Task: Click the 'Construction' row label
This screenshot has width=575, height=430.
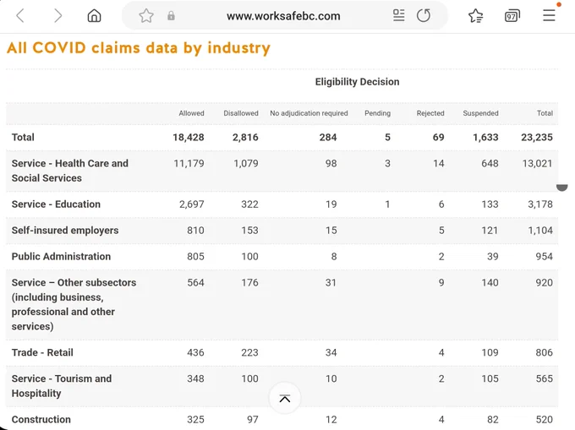Action: tap(41, 419)
